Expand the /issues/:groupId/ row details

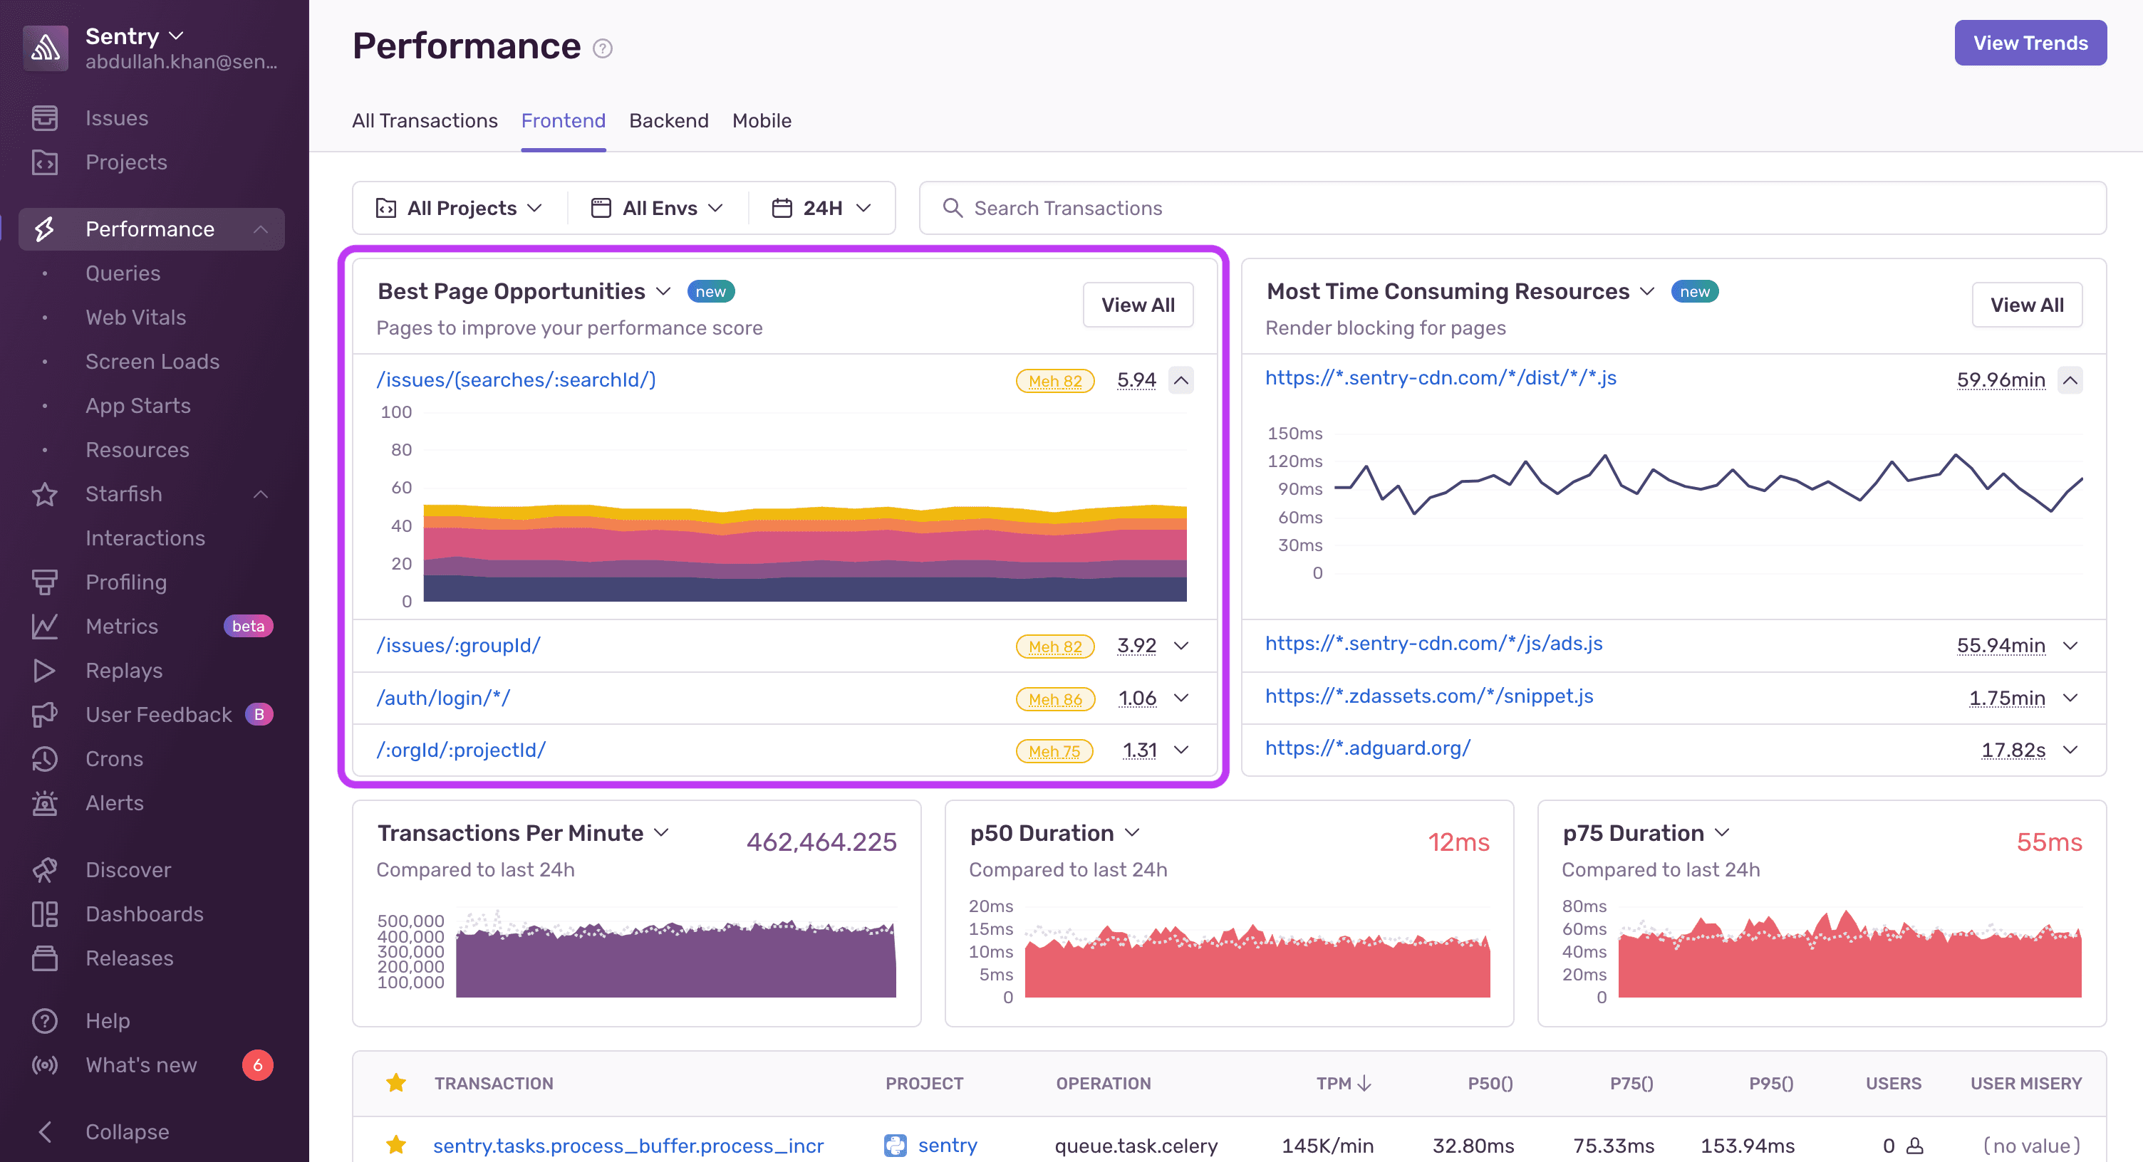[x=1181, y=645]
